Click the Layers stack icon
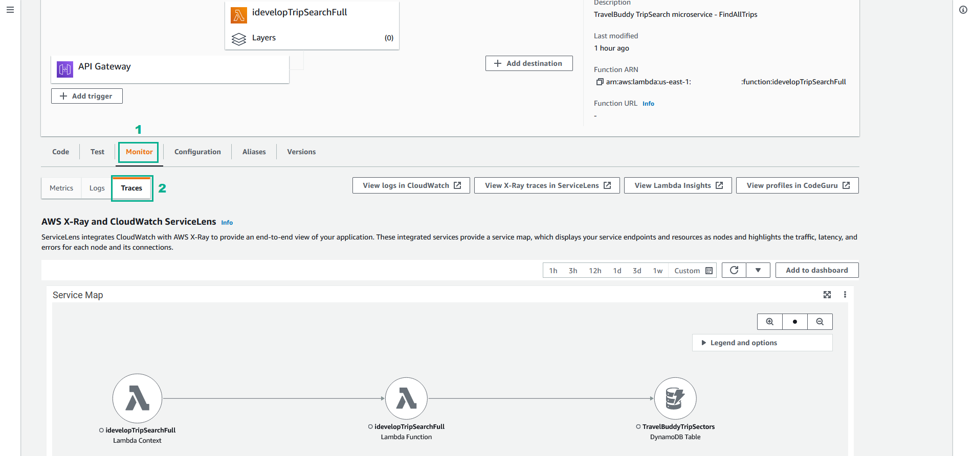The image size is (974, 456). (239, 39)
